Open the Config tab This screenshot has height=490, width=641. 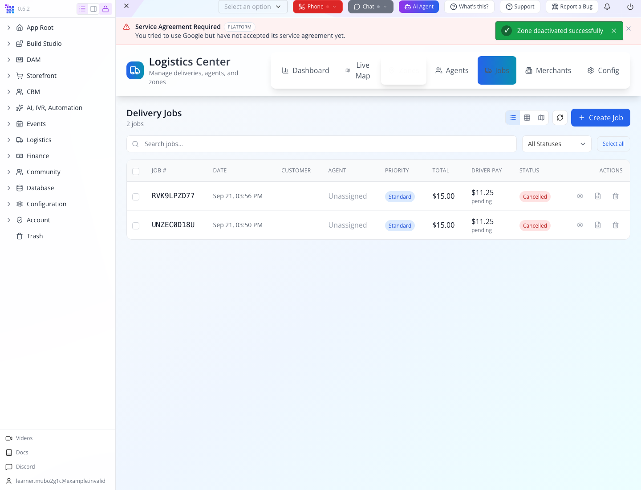tap(603, 70)
